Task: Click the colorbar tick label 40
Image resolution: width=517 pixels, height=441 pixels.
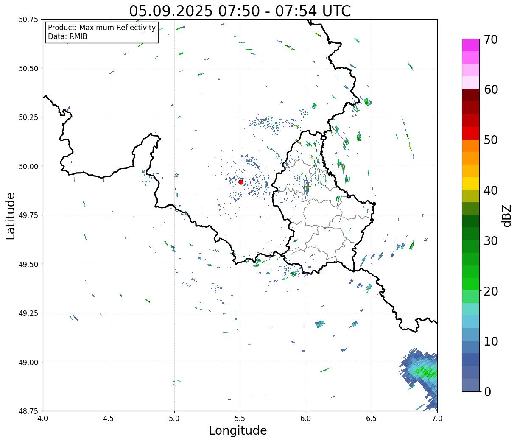Action: (490, 190)
